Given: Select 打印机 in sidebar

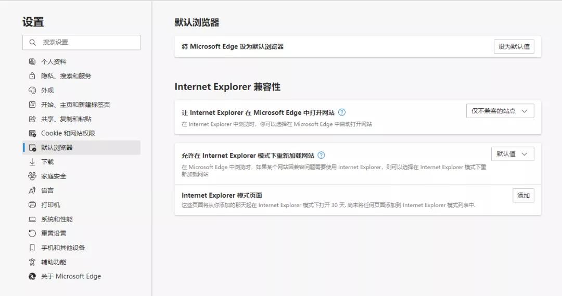Looking at the screenshot, I should pos(82,205).
